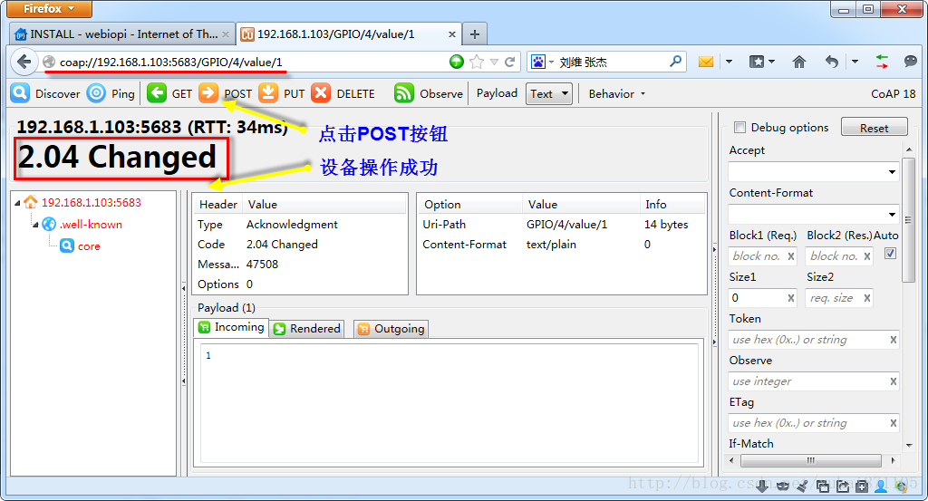Bookmark page with the star icon
Viewport: 928px width, 501px height.
(x=477, y=62)
